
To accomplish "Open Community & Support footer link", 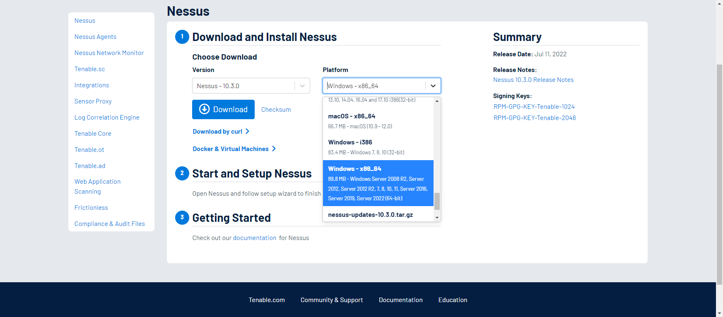I will coord(332,300).
